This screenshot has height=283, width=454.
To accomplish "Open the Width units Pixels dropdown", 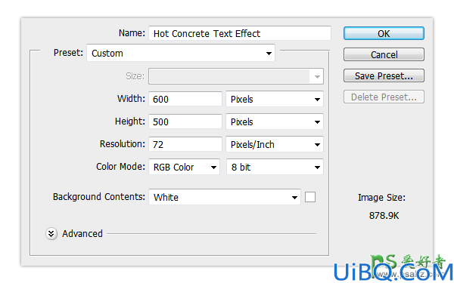I will coord(275,100).
